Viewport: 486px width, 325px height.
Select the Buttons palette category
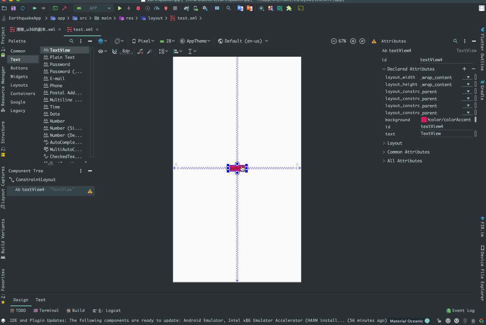pyautogui.click(x=19, y=68)
